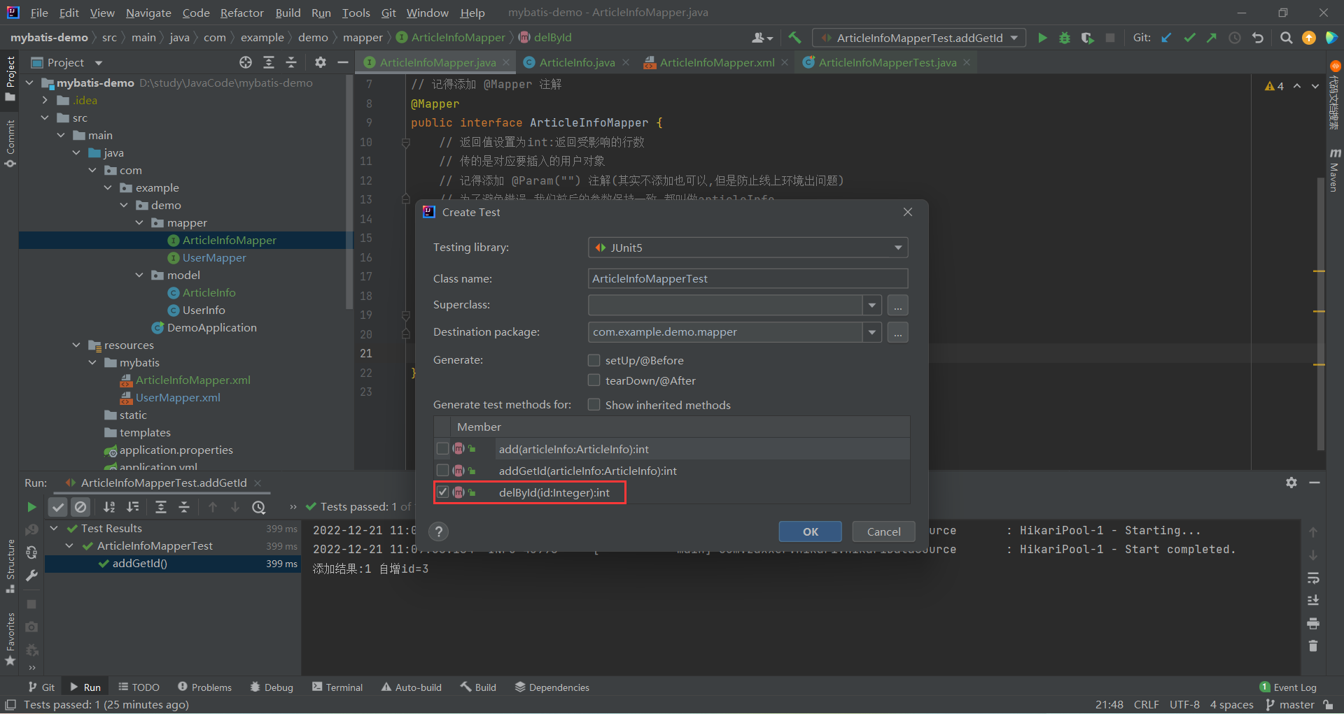Toggle show passed tests checkmark icon
The height and width of the screenshot is (714, 1344).
coord(58,507)
